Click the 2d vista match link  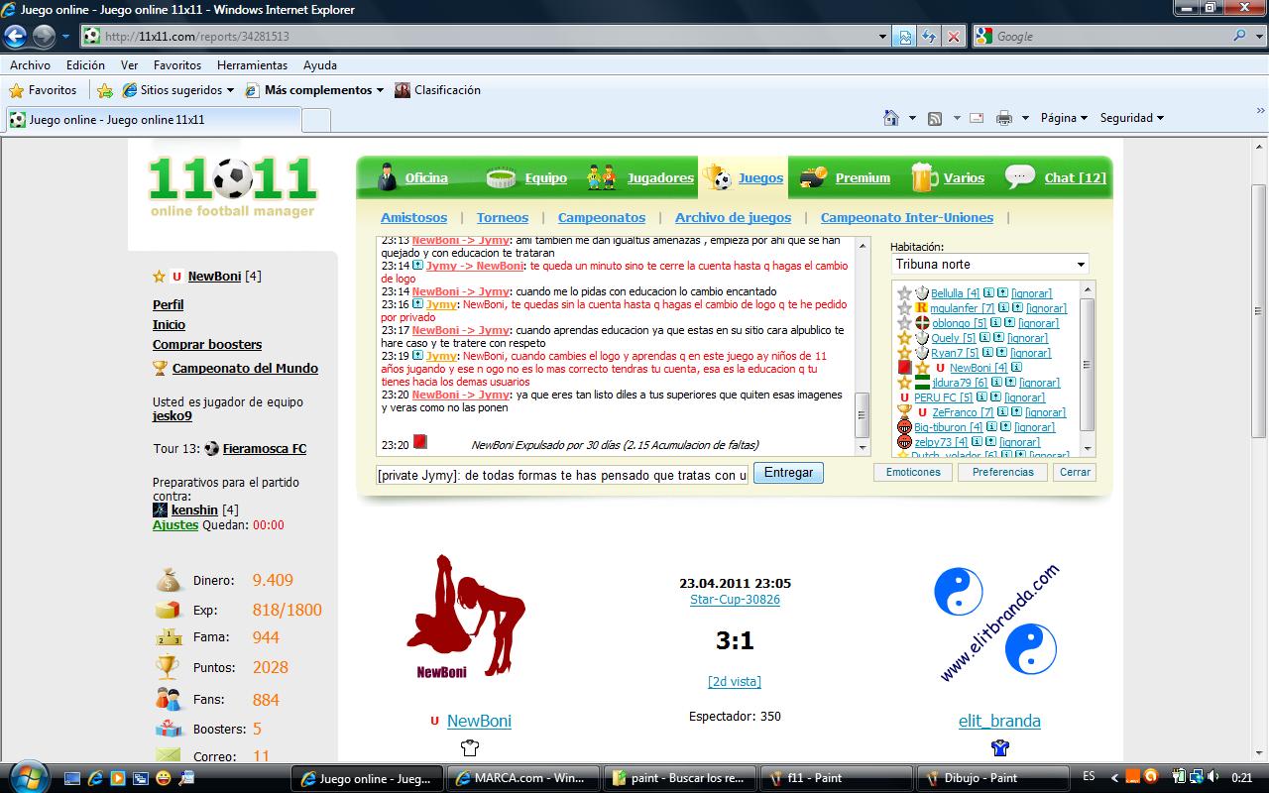coord(735,681)
